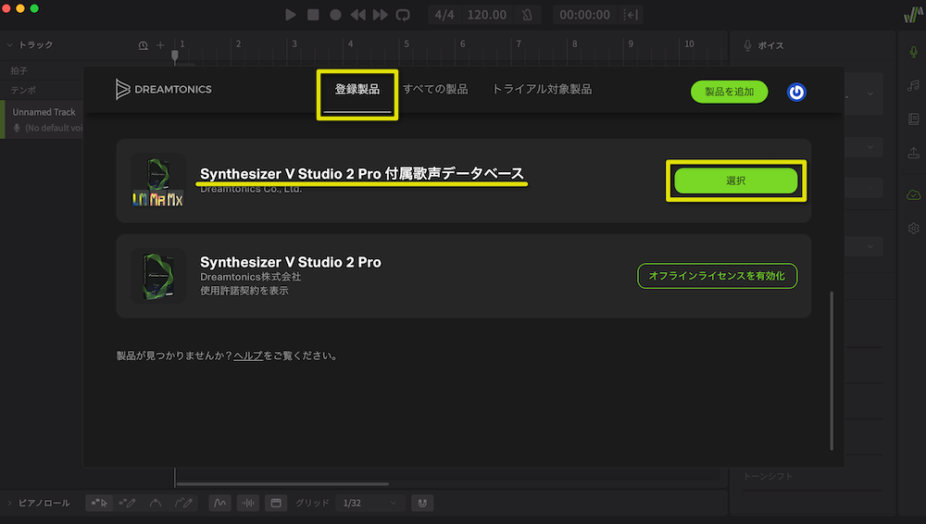
Task: Click the Dreamtonics logo
Action: (x=164, y=89)
